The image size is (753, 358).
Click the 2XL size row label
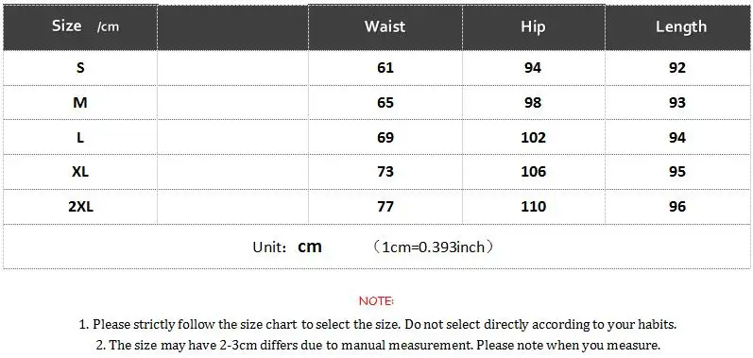[x=80, y=207]
